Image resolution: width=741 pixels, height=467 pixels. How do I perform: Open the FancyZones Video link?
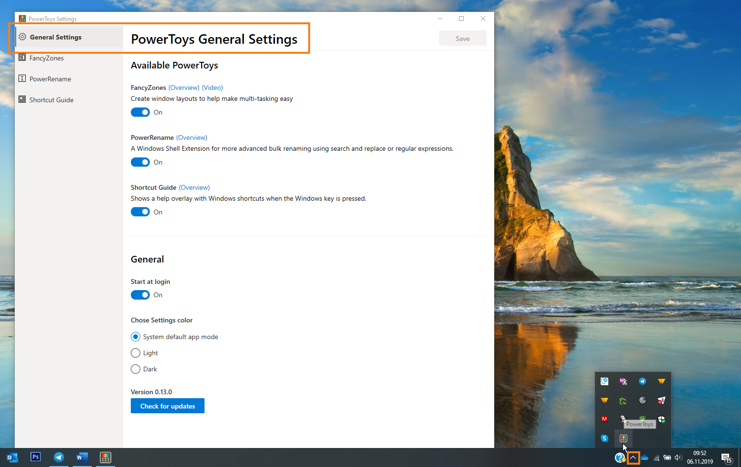tap(213, 88)
